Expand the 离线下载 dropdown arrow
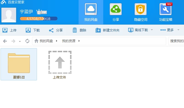This screenshot has height=108, width=184. click(152, 30)
